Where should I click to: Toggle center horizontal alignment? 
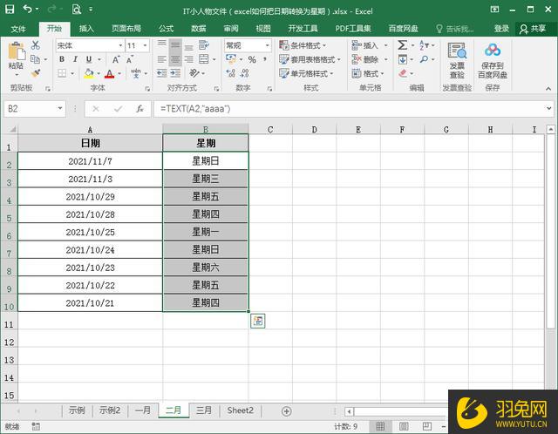[x=175, y=59]
